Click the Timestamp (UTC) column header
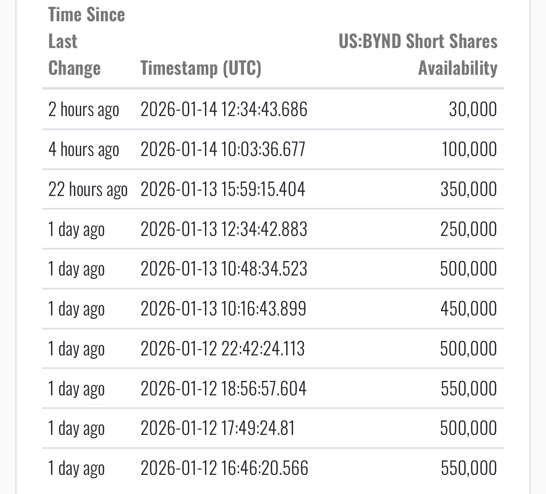The height and width of the screenshot is (494, 546). coord(201,68)
